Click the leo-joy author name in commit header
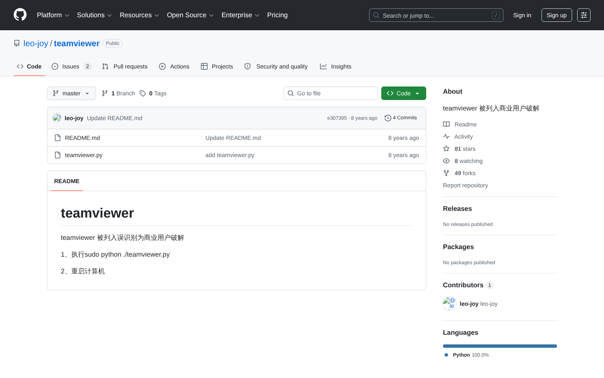 click(74, 118)
